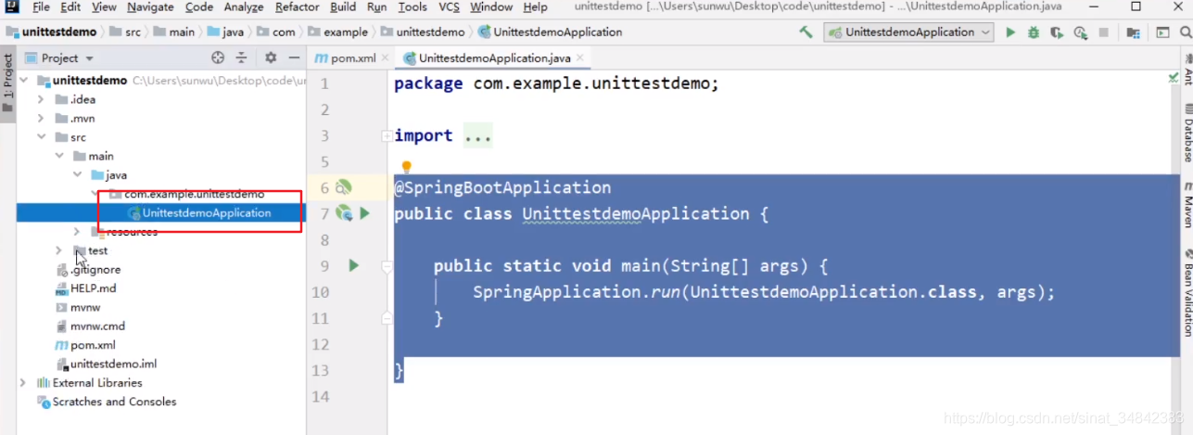Click the run gutter arrow on line 7
The image size is (1193, 435).
pos(364,213)
